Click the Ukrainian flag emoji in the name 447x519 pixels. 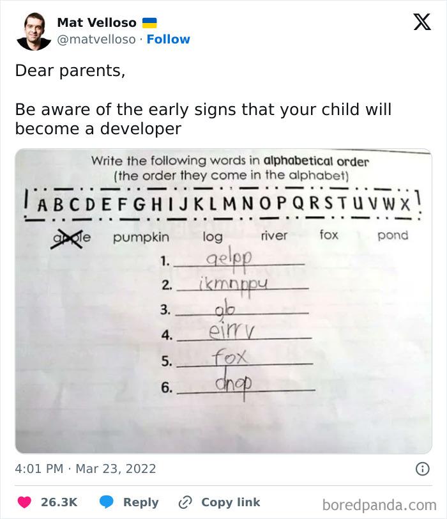pos(148,23)
